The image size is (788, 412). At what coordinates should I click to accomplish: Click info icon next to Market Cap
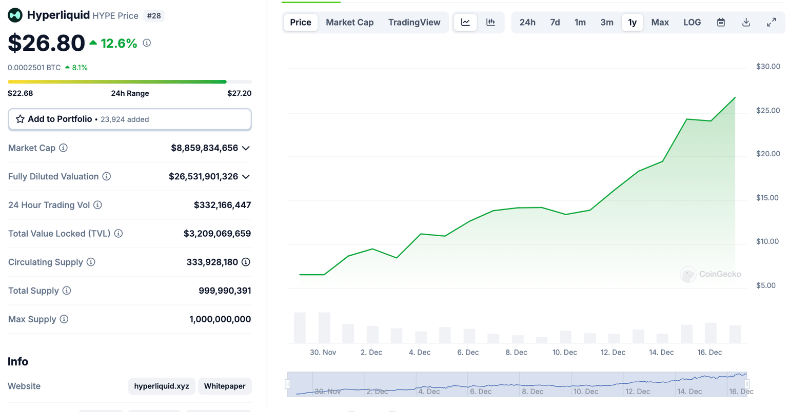pyautogui.click(x=64, y=148)
